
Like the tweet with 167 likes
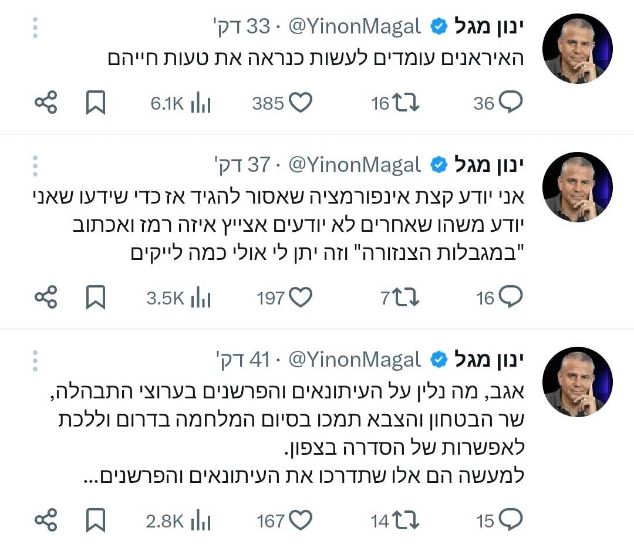301,520
